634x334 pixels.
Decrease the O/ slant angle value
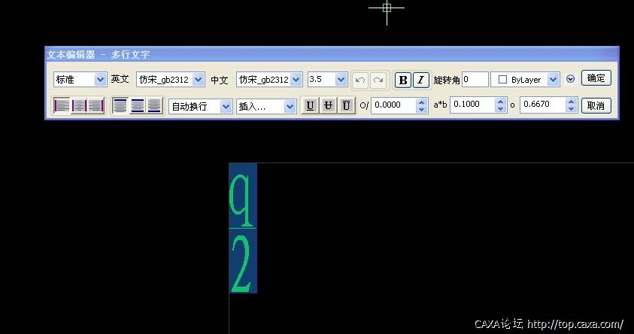point(421,109)
